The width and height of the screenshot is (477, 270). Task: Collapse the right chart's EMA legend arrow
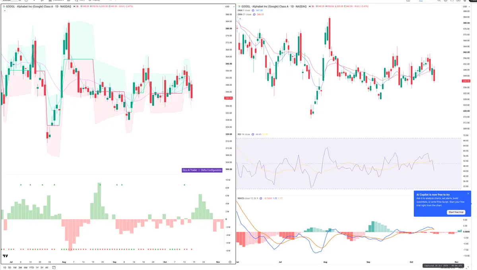[240, 19]
